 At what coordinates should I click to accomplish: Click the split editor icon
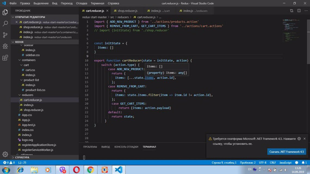coord(299,11)
